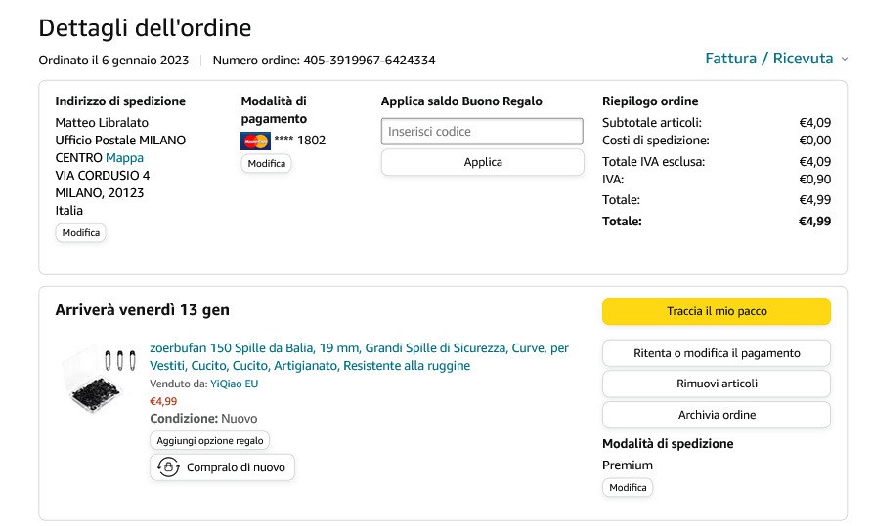Click Modifica under the shipping address

coord(80,233)
